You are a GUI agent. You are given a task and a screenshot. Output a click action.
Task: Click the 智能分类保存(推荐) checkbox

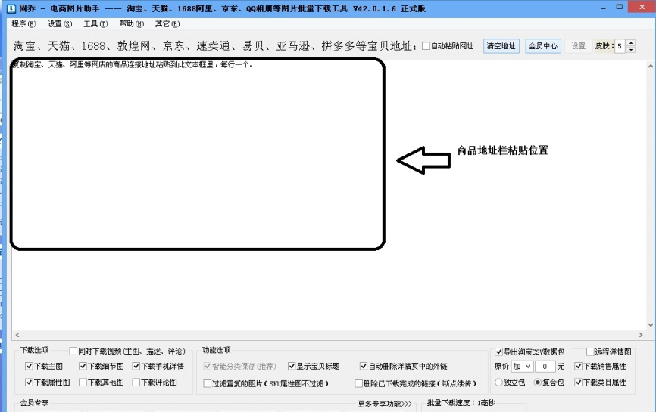[207, 366]
